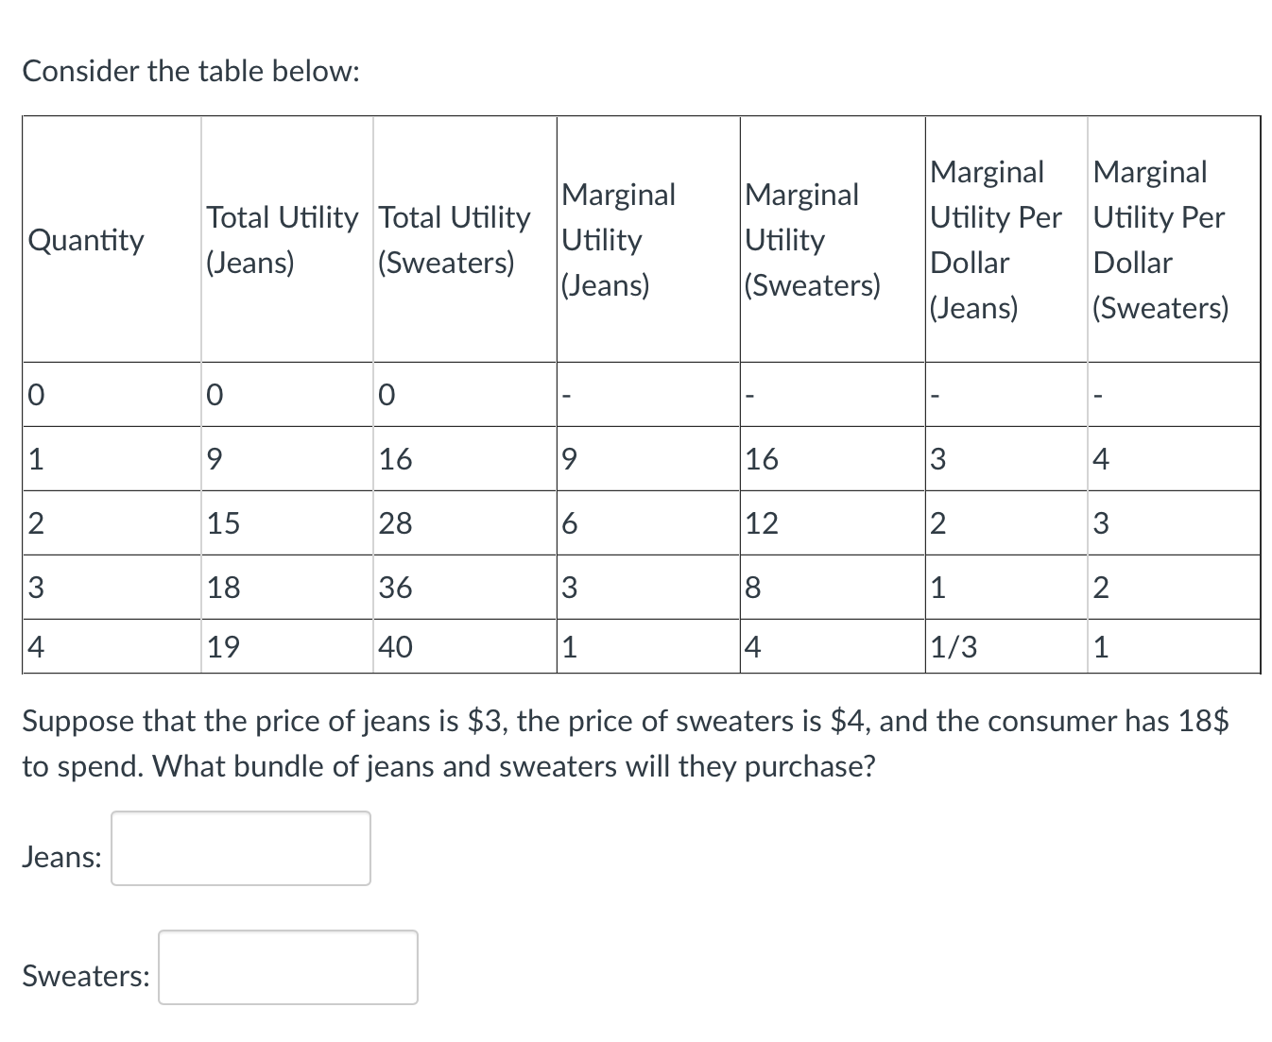Click the 'Consider the table below' heading

click(x=190, y=71)
